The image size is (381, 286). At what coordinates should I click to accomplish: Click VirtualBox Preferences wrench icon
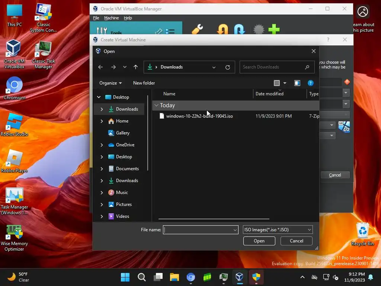click(x=197, y=29)
